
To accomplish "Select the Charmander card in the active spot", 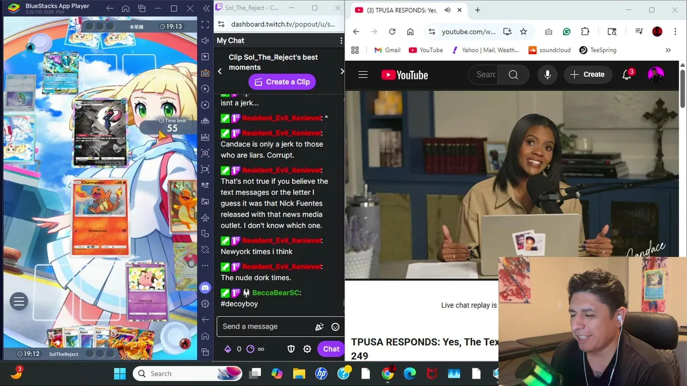I will pyautogui.click(x=100, y=217).
